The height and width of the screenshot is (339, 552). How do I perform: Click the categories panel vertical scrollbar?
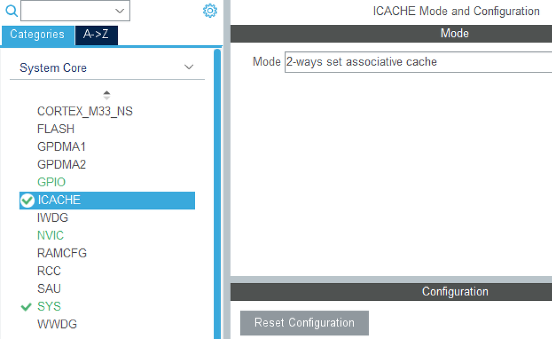click(217, 194)
